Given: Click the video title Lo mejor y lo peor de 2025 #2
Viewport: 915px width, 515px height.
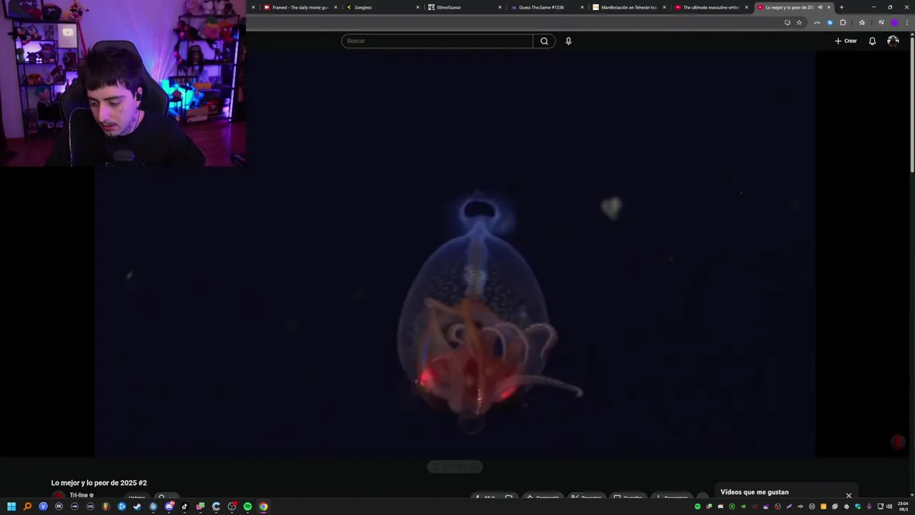Looking at the screenshot, I should tap(99, 483).
